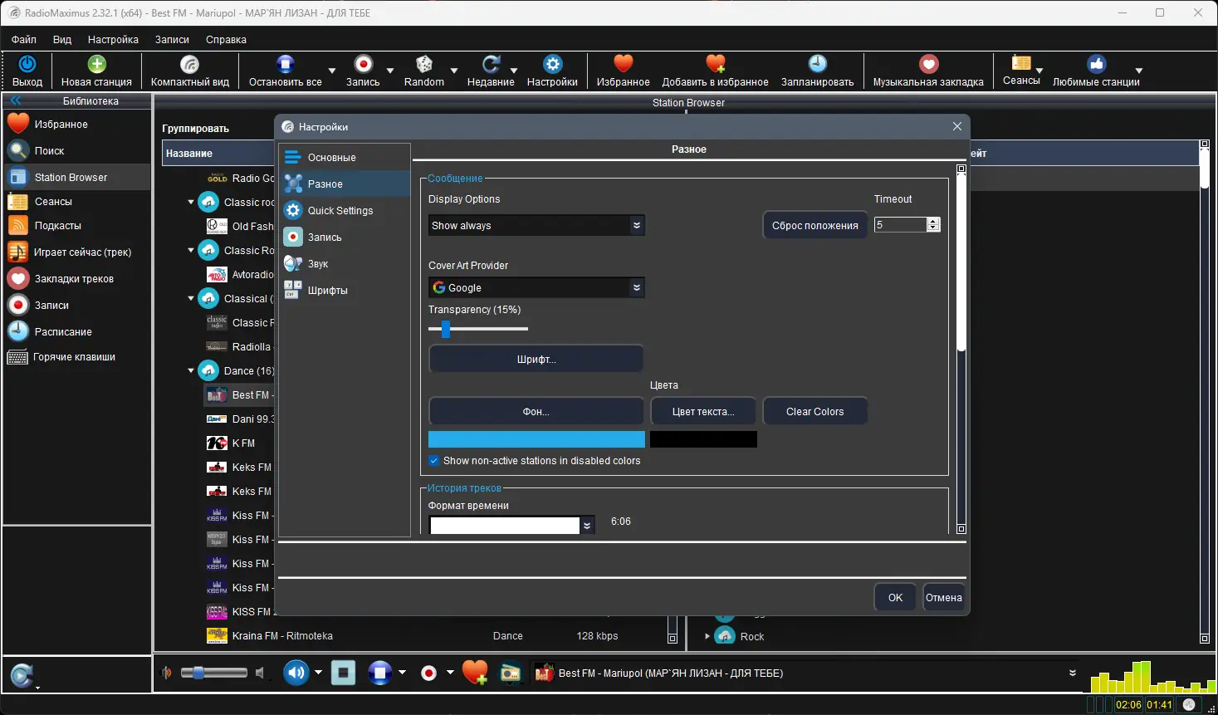Click the record icon in the player bar
This screenshot has width=1218, height=715.
click(429, 673)
